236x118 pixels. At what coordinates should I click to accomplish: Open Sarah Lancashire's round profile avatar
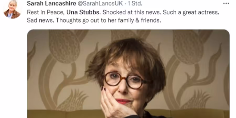pyautogui.click(x=12, y=9)
